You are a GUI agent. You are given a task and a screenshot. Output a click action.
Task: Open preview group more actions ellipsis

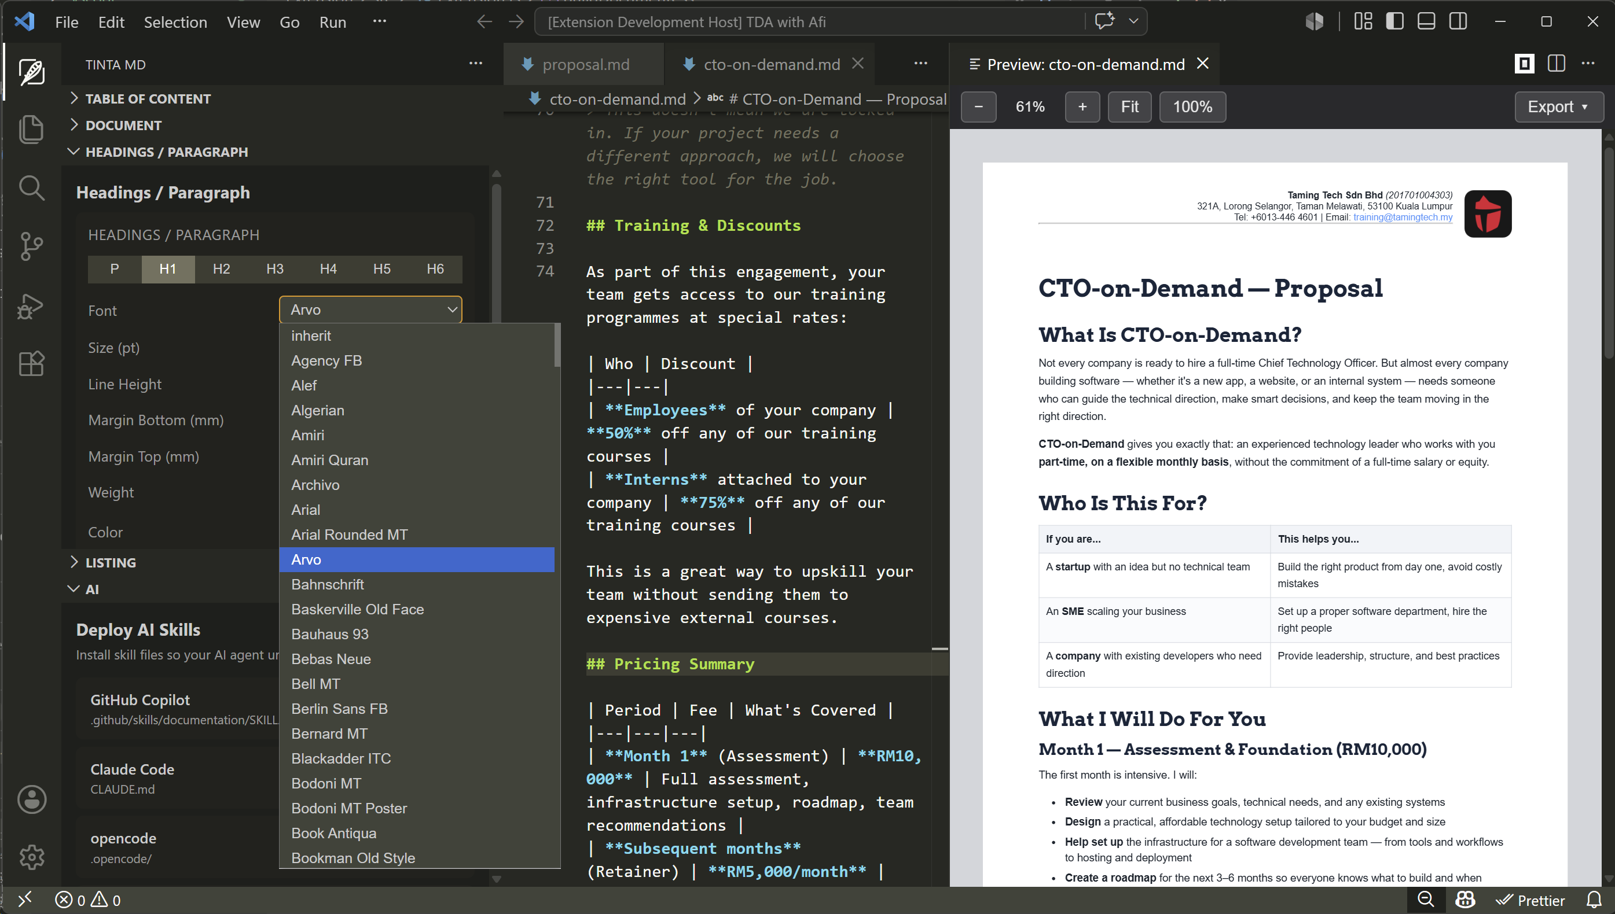coord(1587,64)
